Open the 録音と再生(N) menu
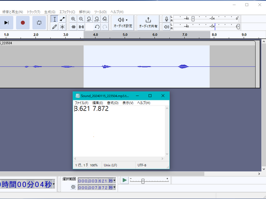This screenshot has width=266, height=199. tap(13, 12)
